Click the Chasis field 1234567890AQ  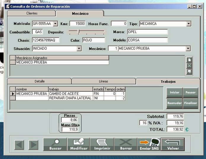[x=46, y=40]
